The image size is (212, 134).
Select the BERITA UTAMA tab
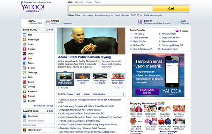pyautogui.click(x=66, y=94)
